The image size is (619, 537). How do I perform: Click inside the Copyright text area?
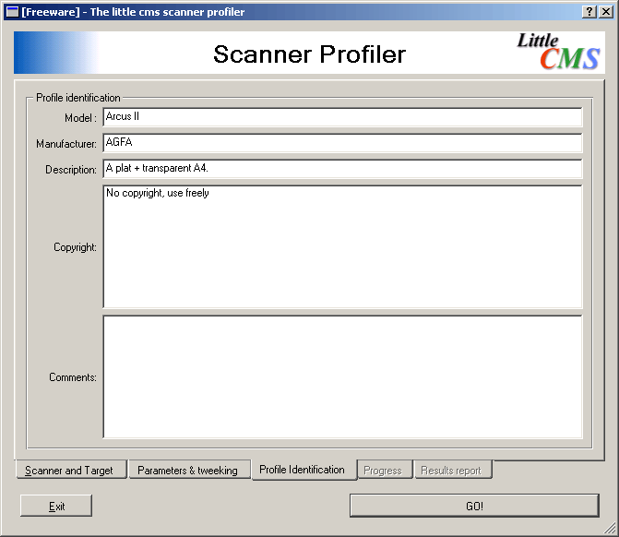342,246
